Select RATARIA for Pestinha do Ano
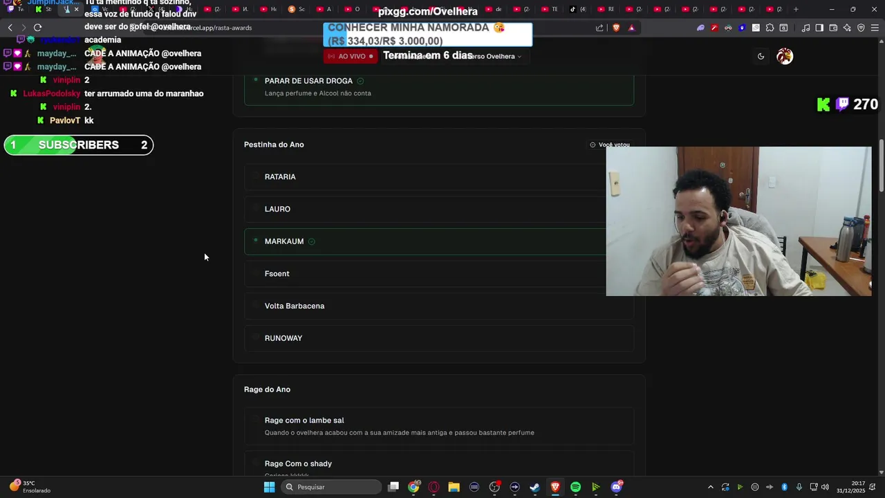This screenshot has height=498, width=885. click(439, 177)
